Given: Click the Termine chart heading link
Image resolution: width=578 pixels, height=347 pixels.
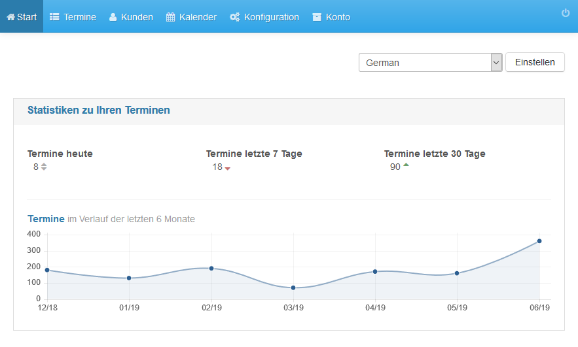Looking at the screenshot, I should pyautogui.click(x=46, y=219).
